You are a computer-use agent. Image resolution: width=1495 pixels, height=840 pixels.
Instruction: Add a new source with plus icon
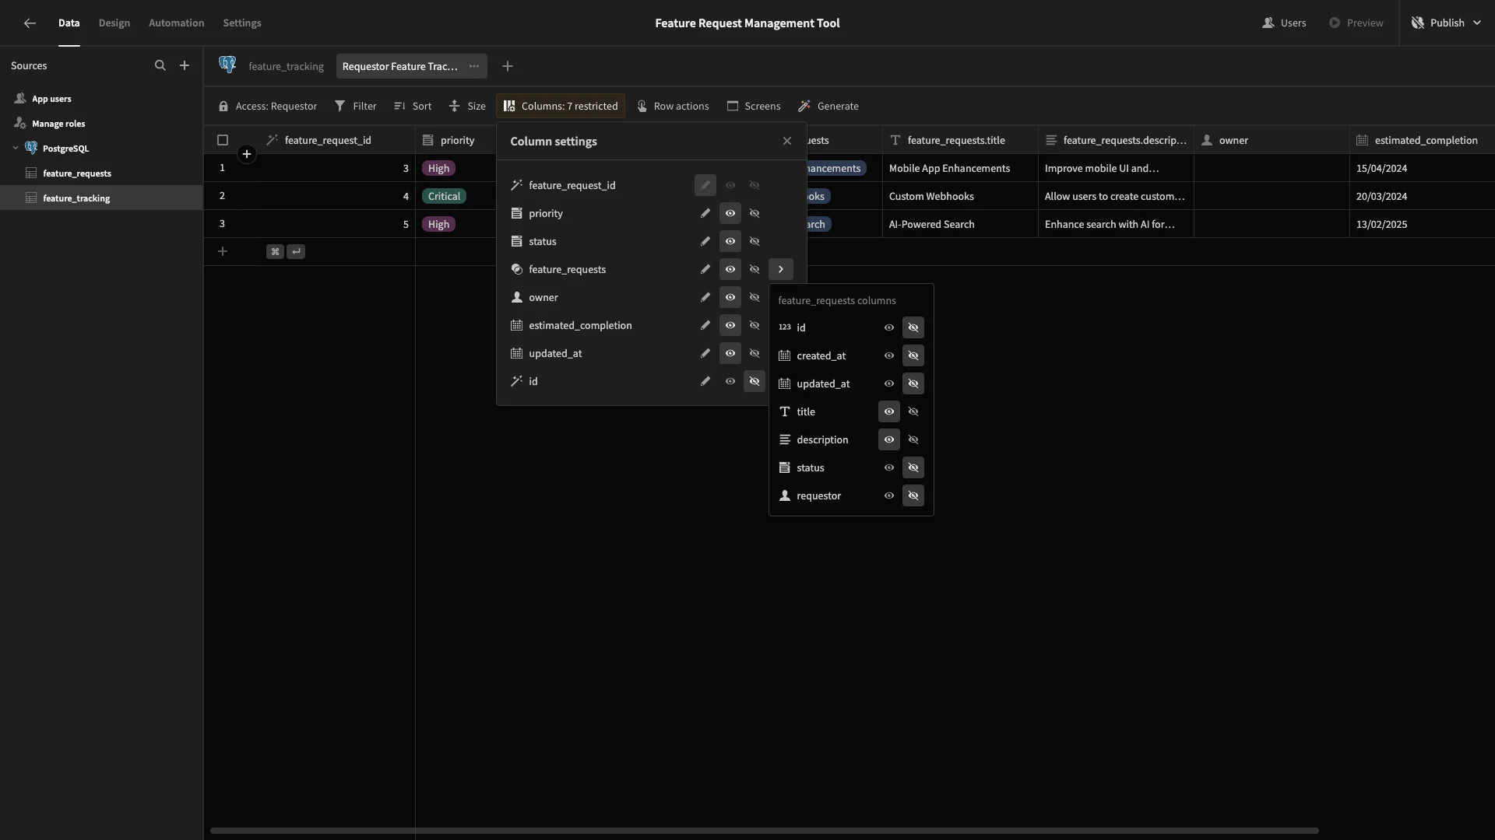coord(185,66)
